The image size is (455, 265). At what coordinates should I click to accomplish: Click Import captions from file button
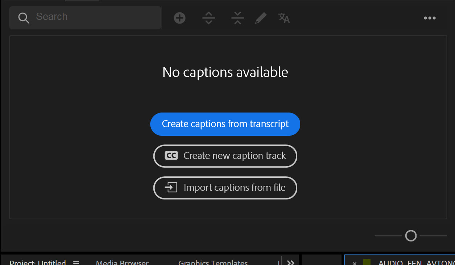225,188
